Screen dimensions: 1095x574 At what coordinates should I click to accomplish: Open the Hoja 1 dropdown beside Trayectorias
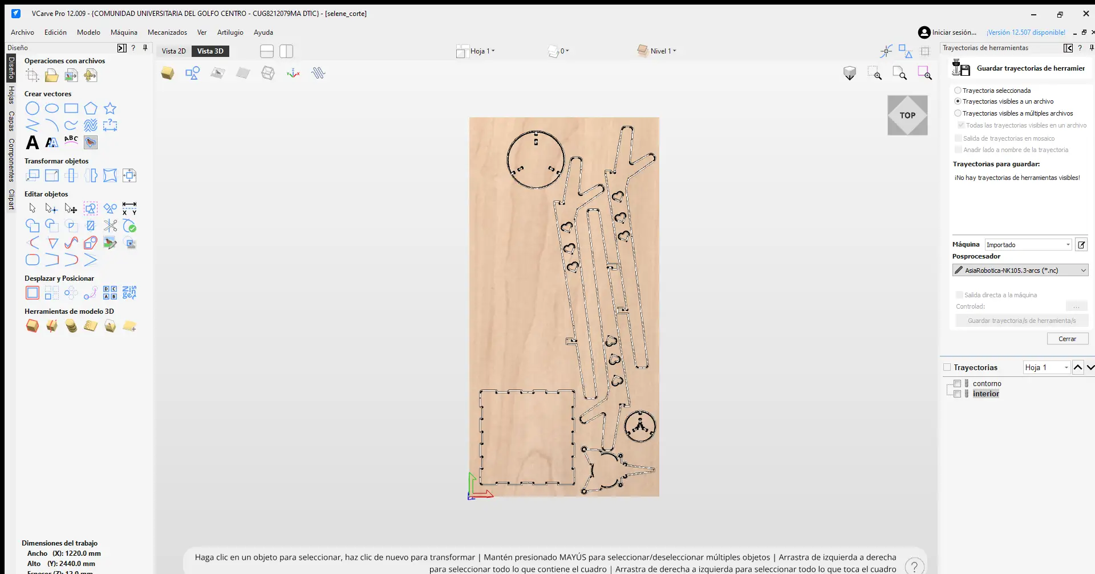click(1047, 367)
